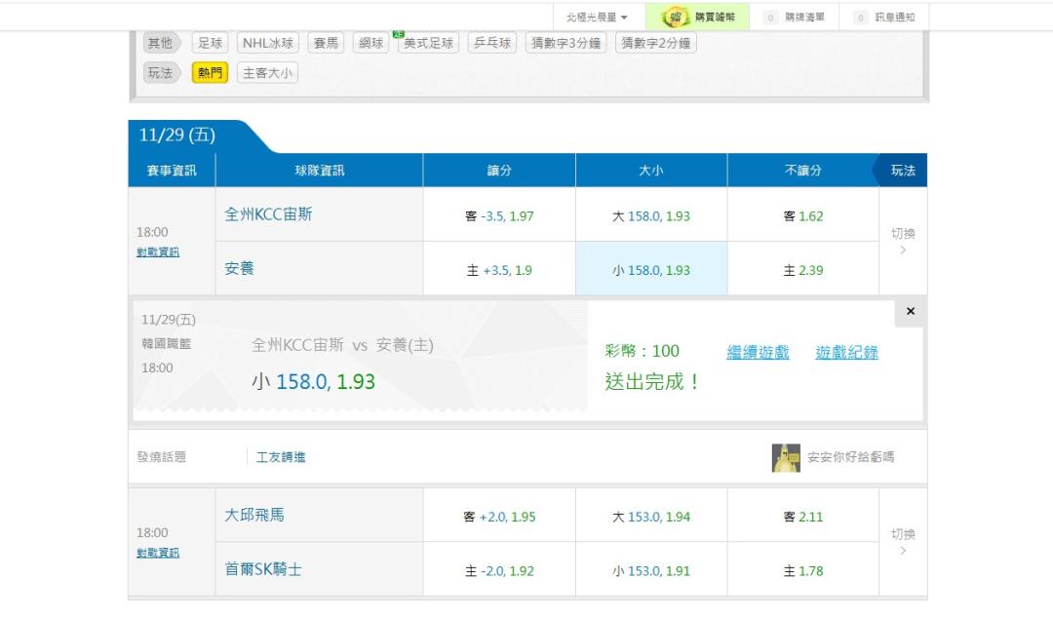Click team name 全州KCC宙斯
This screenshot has width=1053, height=618.
click(269, 214)
